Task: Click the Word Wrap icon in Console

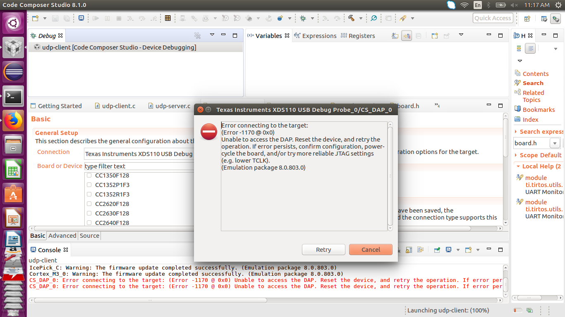Action: tap(421, 250)
